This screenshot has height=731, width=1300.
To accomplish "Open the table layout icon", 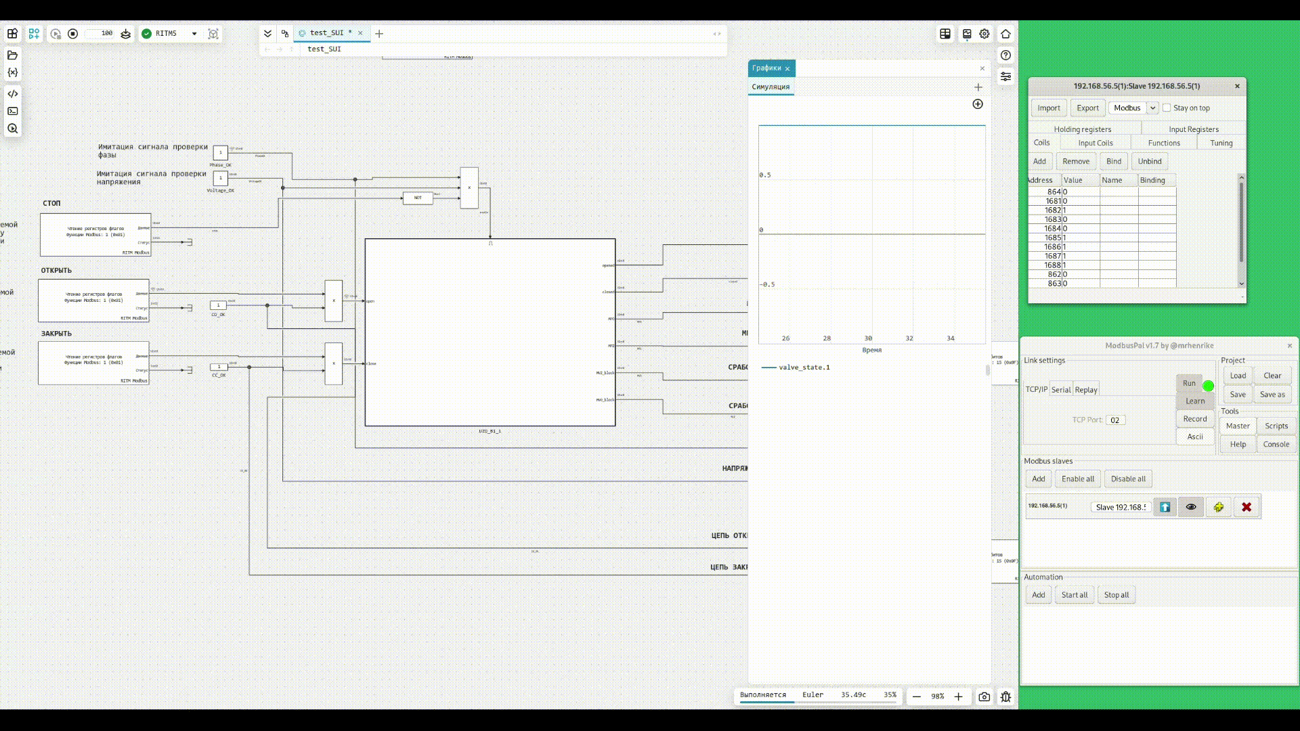I will [945, 33].
